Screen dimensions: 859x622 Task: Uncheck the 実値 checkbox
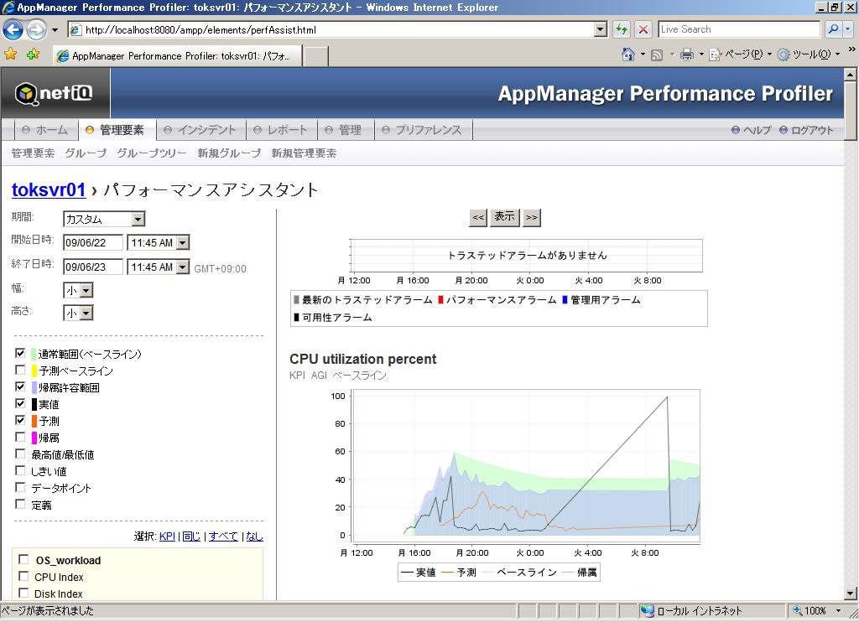(20, 403)
